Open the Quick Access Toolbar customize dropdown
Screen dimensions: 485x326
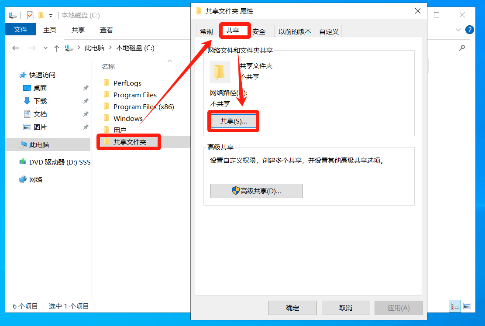pyautogui.click(x=51, y=15)
